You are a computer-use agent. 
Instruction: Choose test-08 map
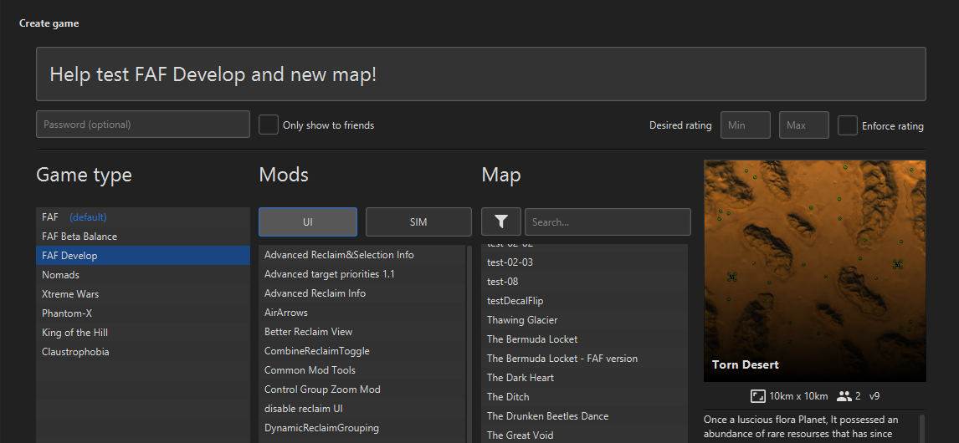tap(585, 282)
